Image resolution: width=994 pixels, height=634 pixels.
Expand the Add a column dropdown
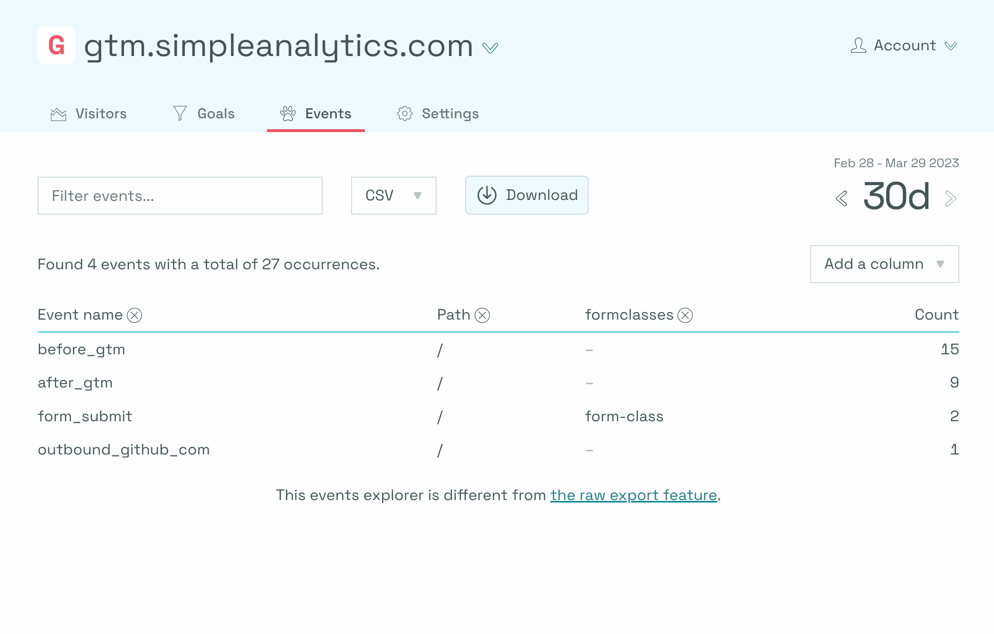click(885, 264)
